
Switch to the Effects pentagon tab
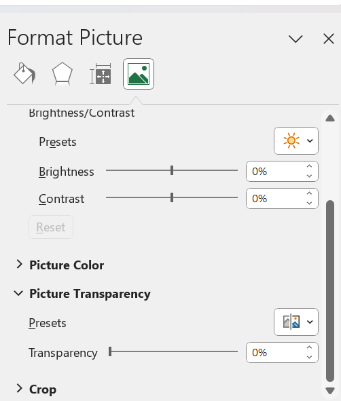(62, 74)
